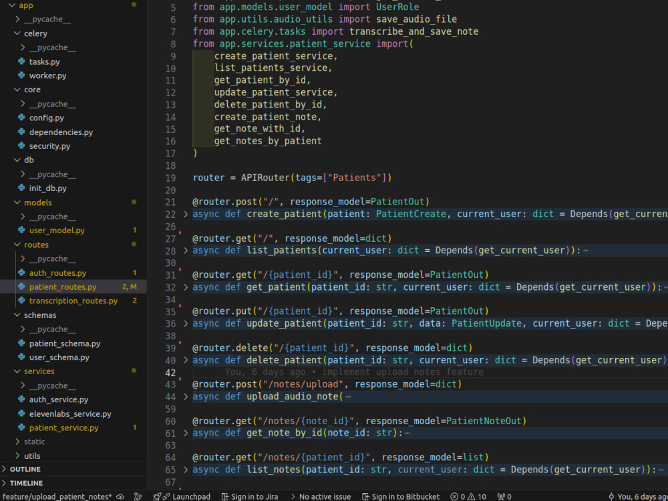Expand the utils folder

click(x=17, y=456)
